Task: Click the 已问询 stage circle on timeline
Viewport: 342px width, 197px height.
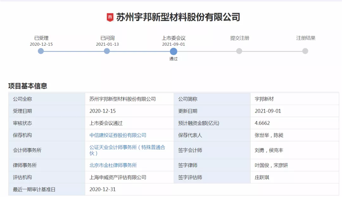Action: pos(107,51)
